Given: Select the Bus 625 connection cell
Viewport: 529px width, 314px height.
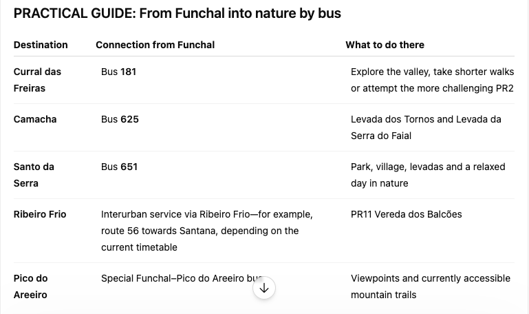Looking at the screenshot, I should (x=120, y=120).
